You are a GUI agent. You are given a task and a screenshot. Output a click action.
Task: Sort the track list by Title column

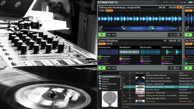pyautogui.click(x=148, y=73)
